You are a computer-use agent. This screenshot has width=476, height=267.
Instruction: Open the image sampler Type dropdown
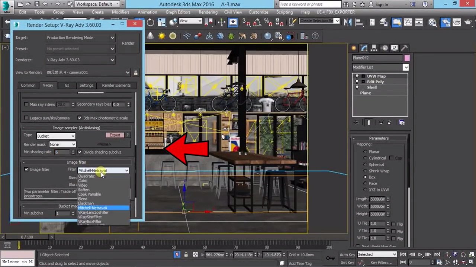tap(55, 136)
